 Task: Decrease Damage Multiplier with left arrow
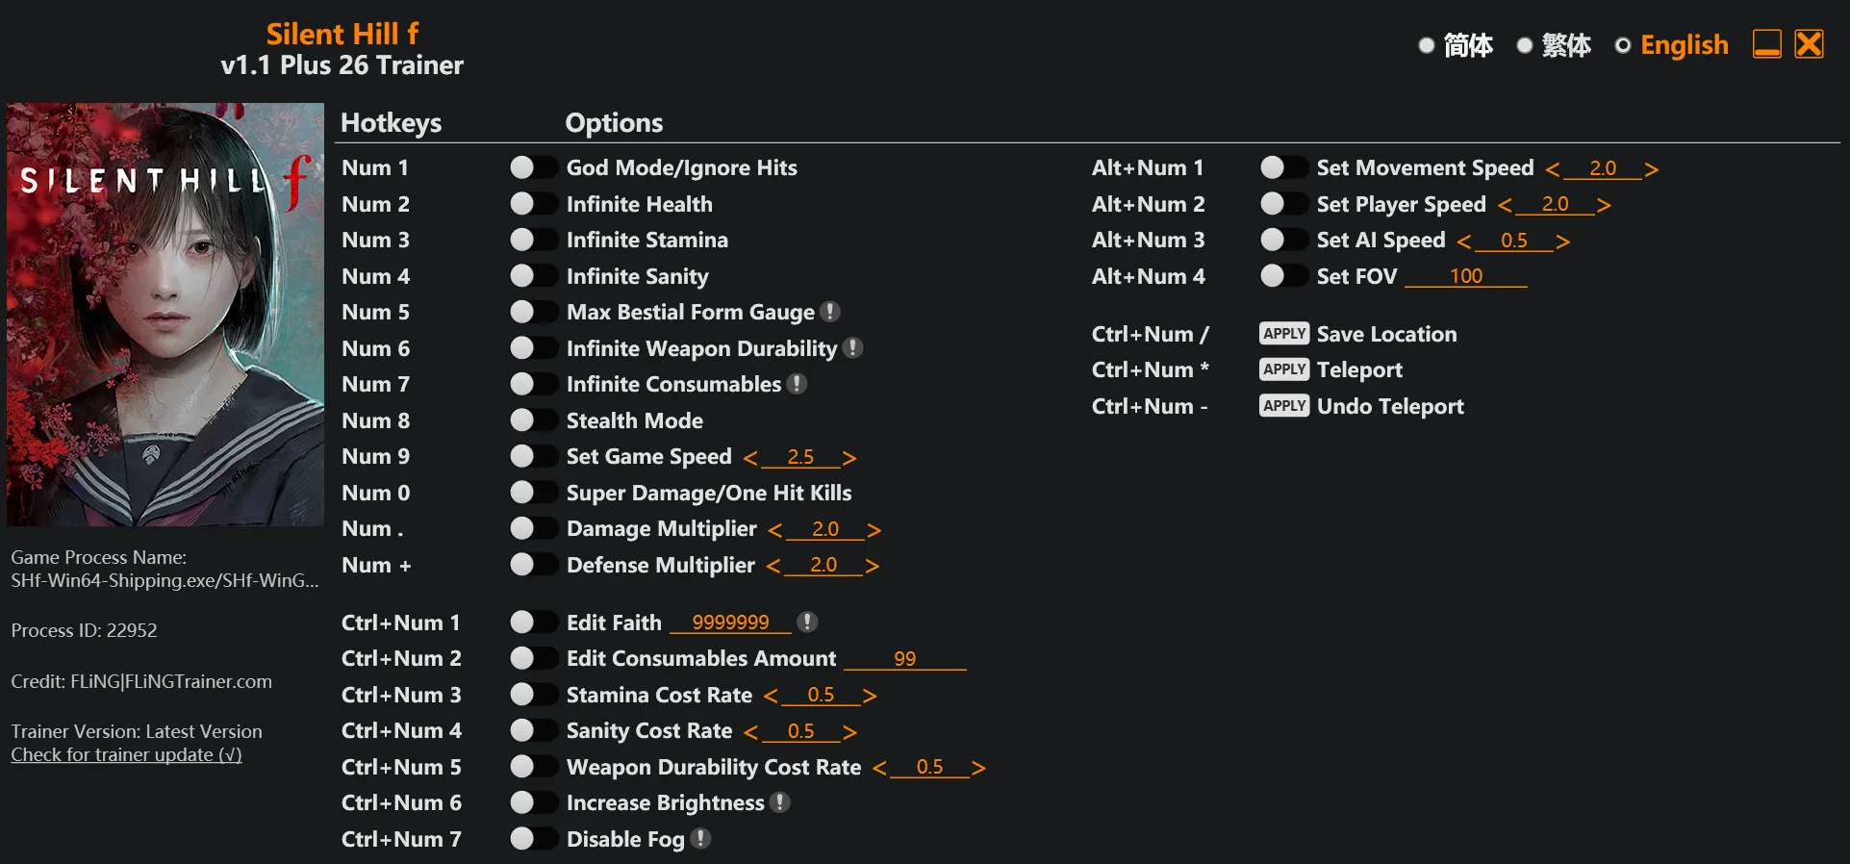point(774,530)
